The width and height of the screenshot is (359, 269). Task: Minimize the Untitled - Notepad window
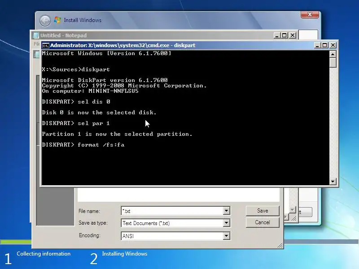(277, 35)
